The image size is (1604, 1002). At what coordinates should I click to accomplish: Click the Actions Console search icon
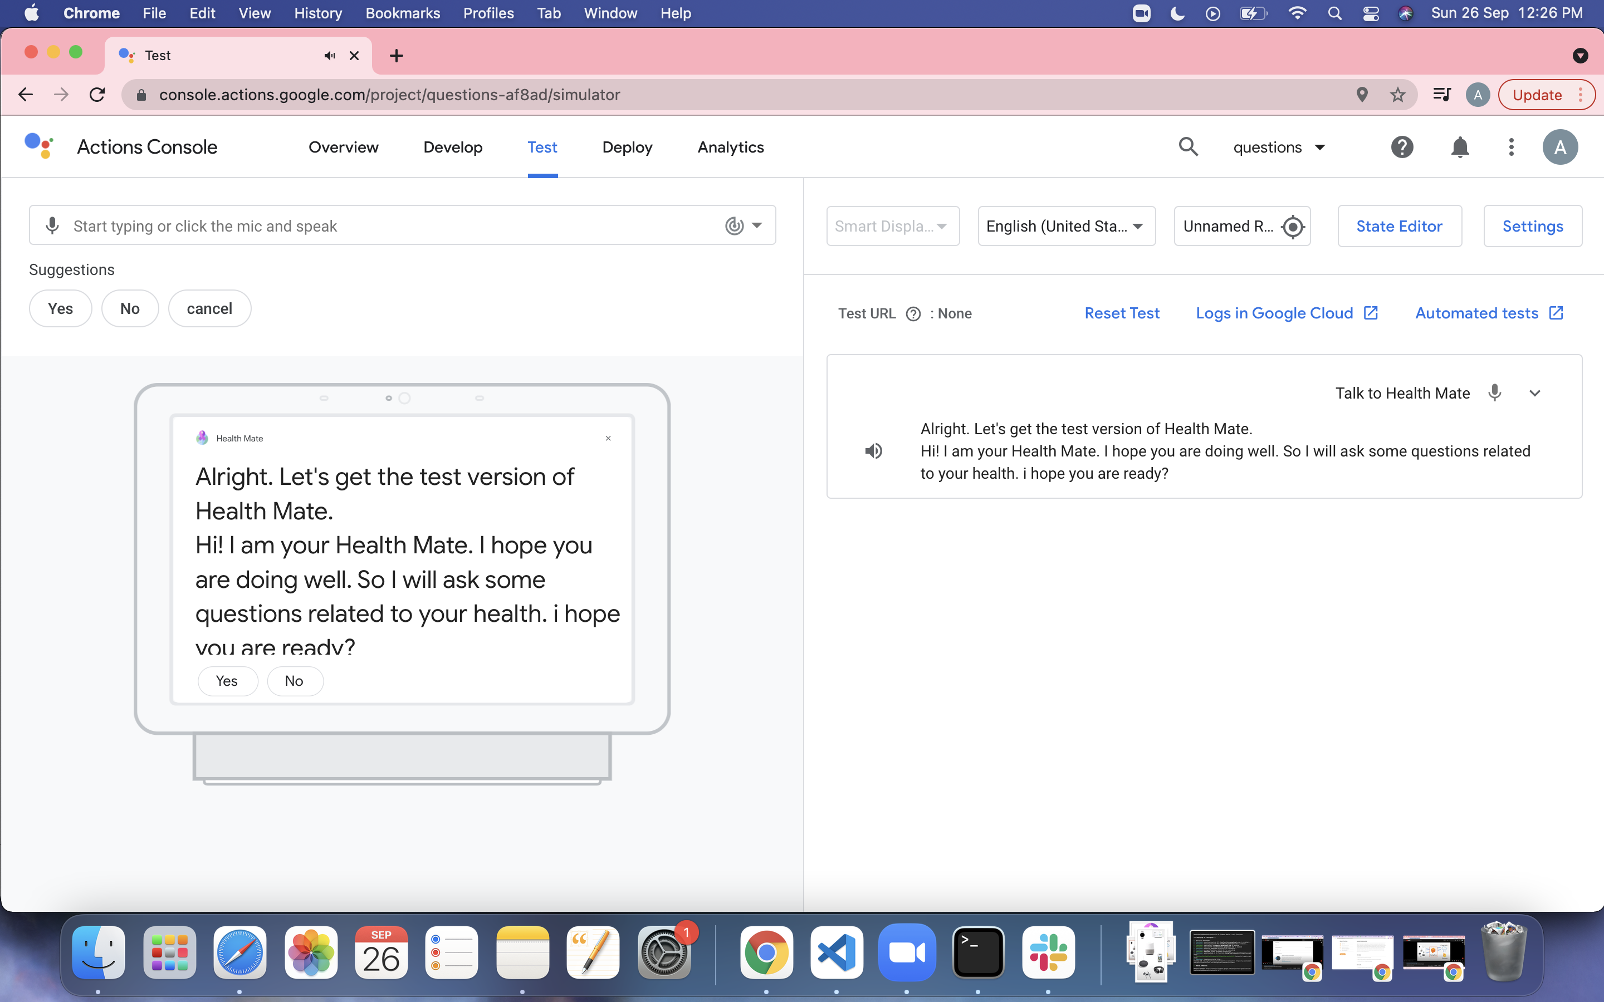(x=1188, y=147)
